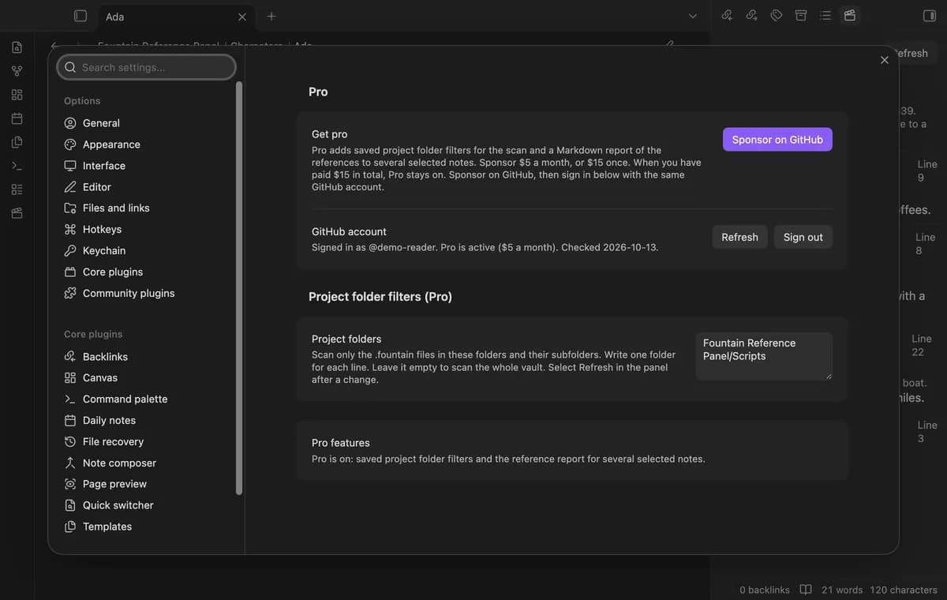Select the clapperboard Fountain panel tab icon

tap(850, 16)
